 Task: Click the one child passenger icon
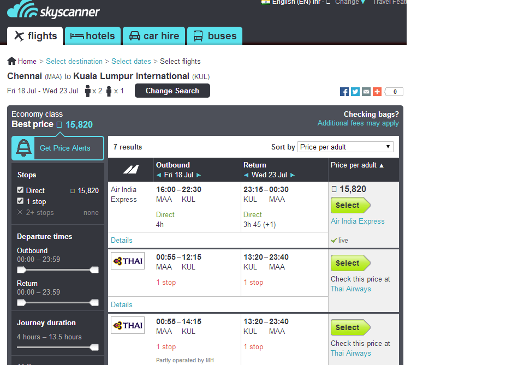pyautogui.click(x=109, y=92)
